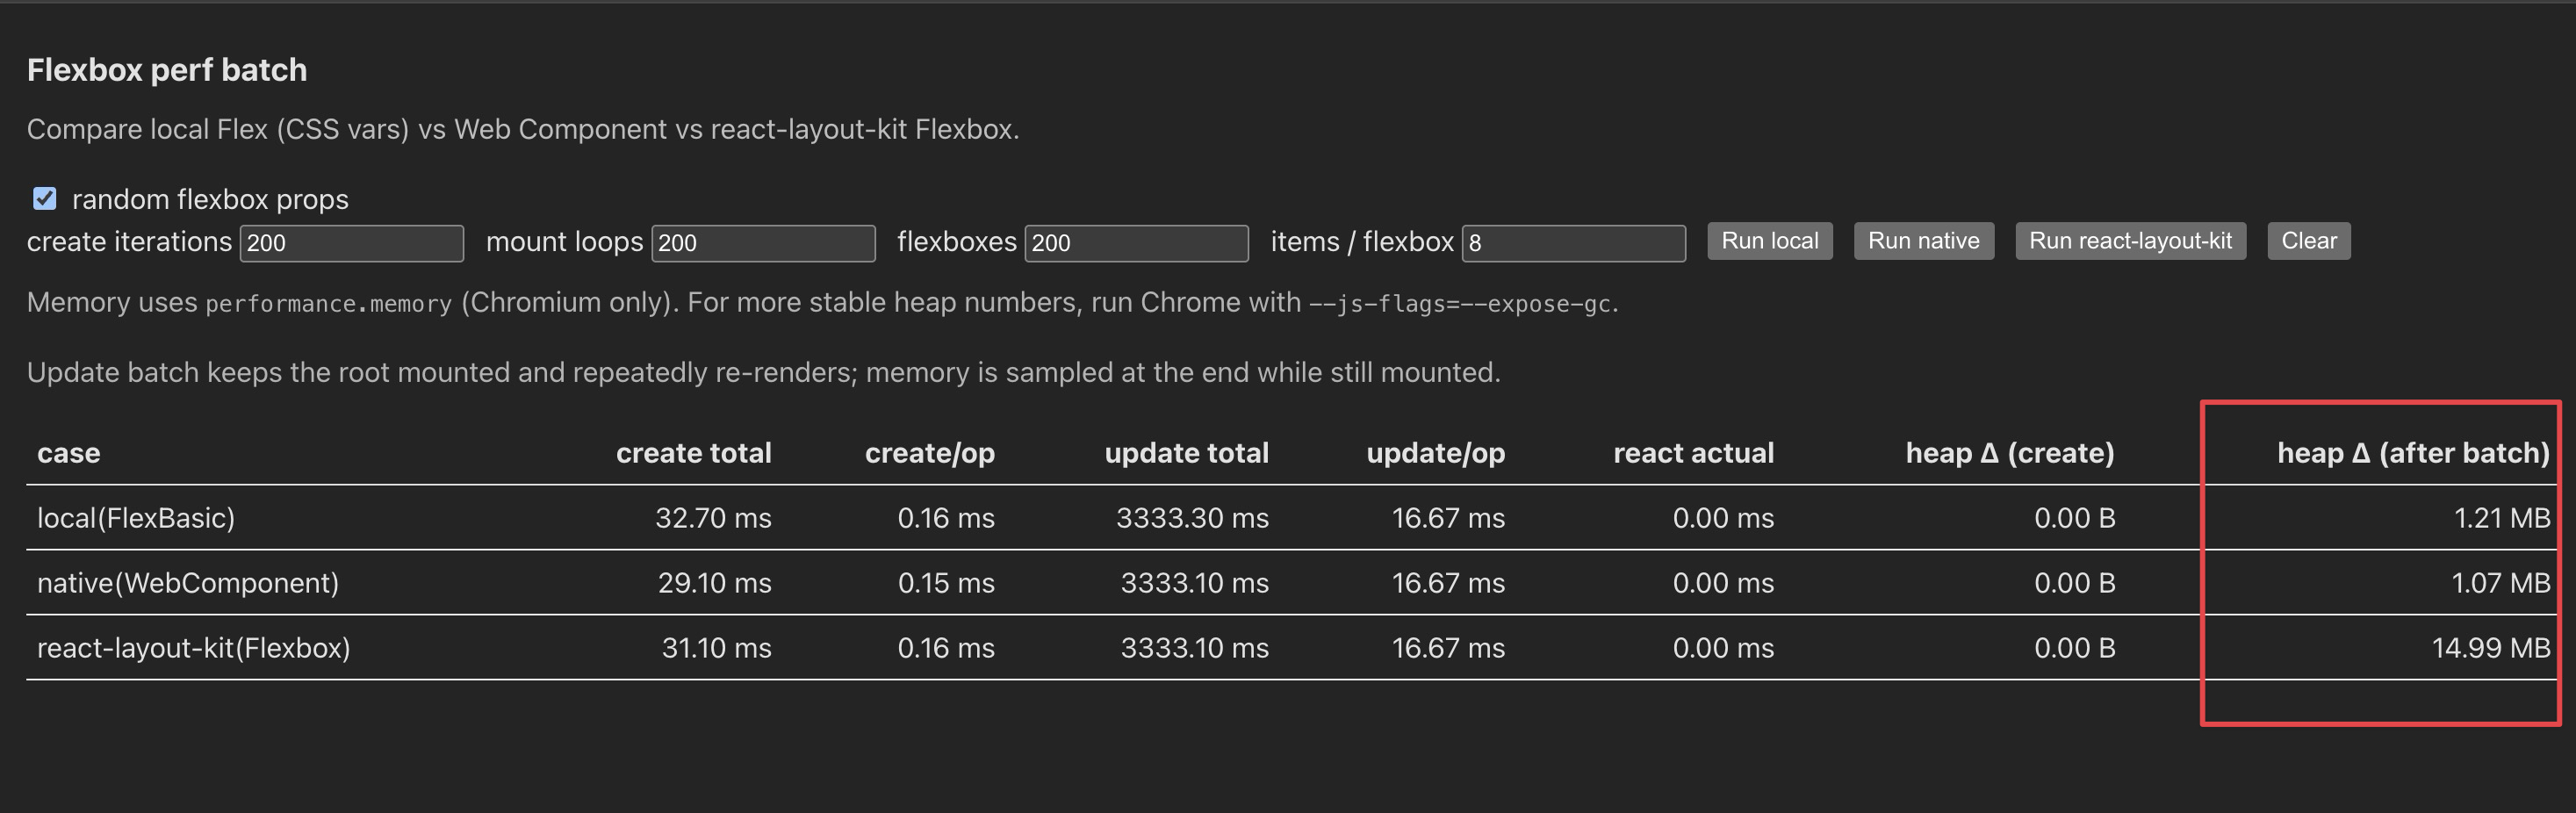Click the heap Δ (after batch) header
The image size is (2576, 813).
(2413, 453)
